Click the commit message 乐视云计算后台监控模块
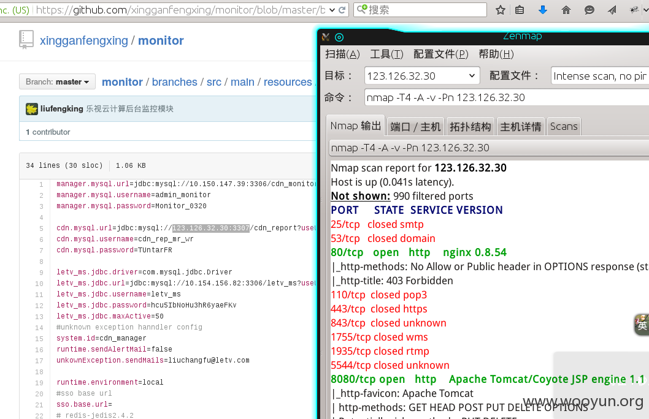 (129, 108)
